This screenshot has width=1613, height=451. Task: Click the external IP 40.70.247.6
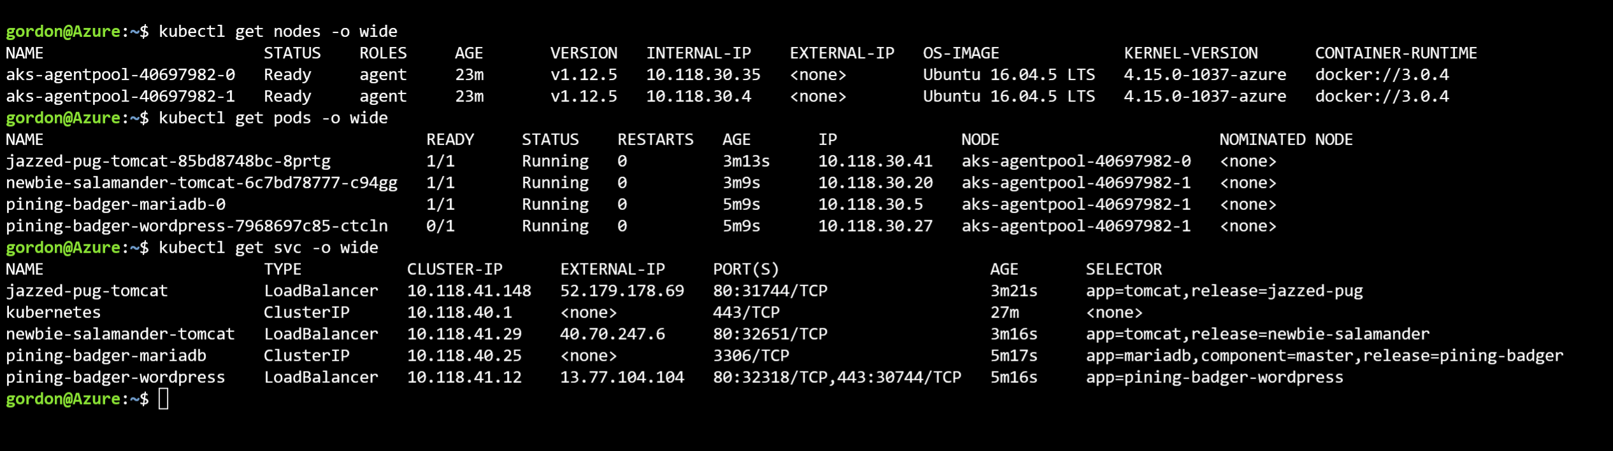point(612,334)
